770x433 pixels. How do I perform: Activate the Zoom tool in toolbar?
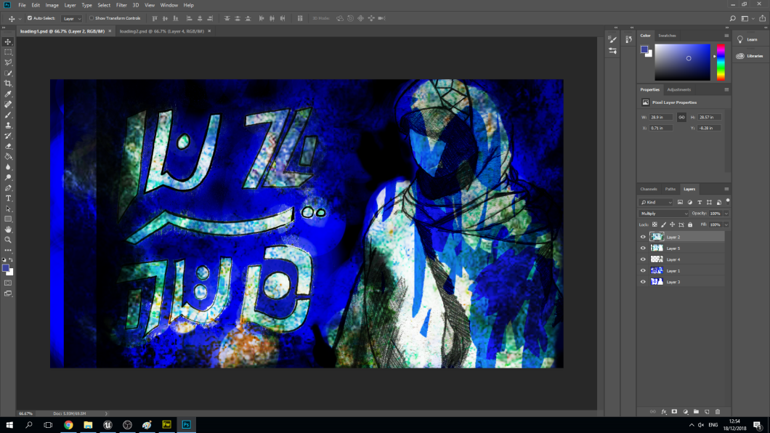(9, 240)
